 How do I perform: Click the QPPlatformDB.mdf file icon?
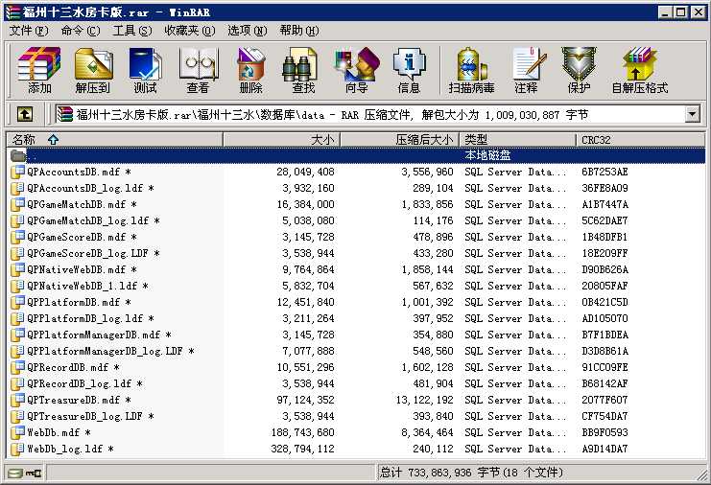17,302
